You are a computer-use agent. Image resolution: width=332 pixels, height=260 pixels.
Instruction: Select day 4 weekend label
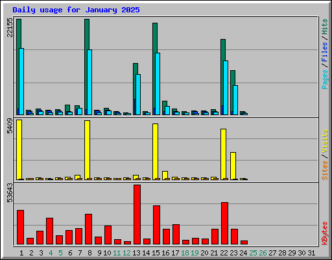click(x=51, y=253)
